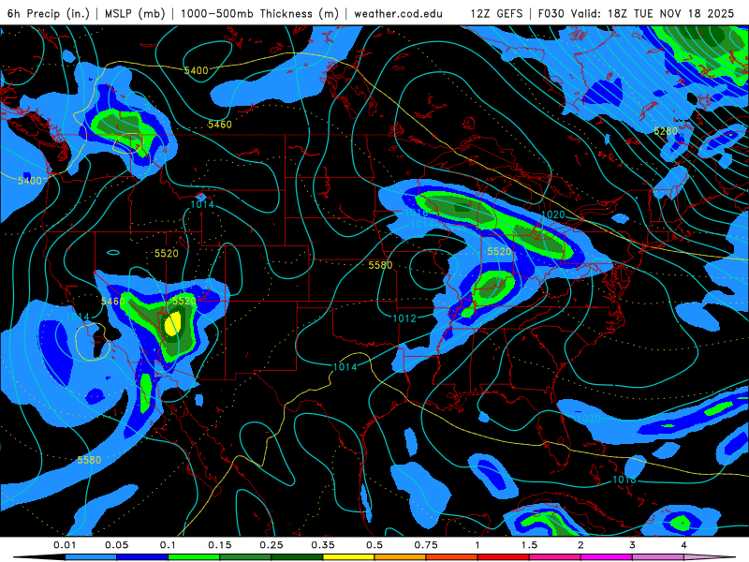The height and width of the screenshot is (562, 749).
Task: Click the light orange 0.5–0.75 legend swatch
Action: click(x=401, y=557)
